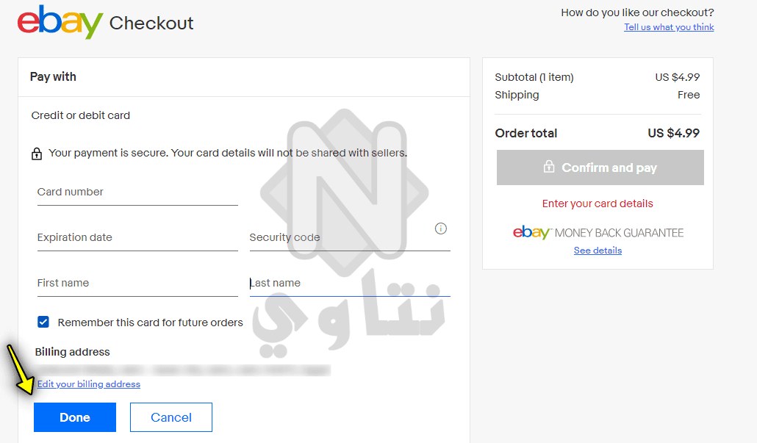Click the eBay Money Back Guarantee logo
757x443 pixels.
pos(598,233)
